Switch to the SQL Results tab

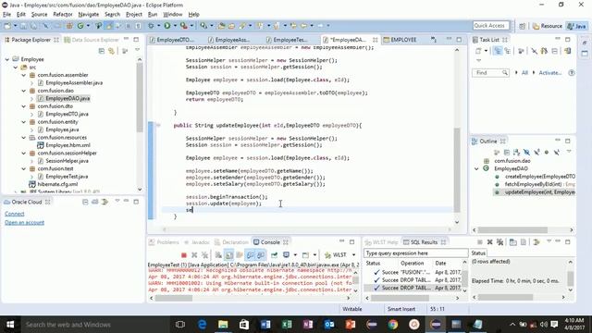pos(424,242)
